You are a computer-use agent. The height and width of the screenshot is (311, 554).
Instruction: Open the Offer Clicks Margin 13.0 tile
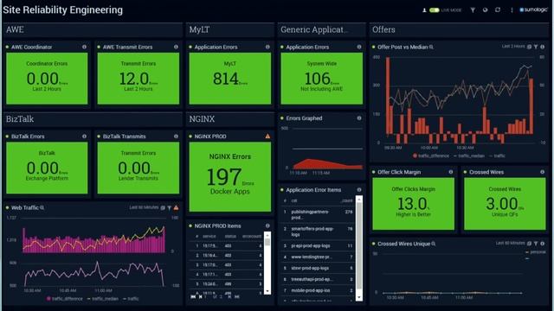tap(414, 204)
